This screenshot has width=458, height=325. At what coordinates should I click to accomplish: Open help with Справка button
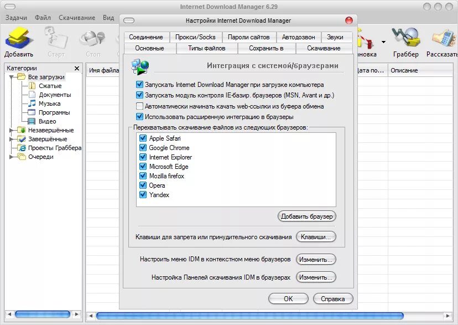(x=333, y=298)
